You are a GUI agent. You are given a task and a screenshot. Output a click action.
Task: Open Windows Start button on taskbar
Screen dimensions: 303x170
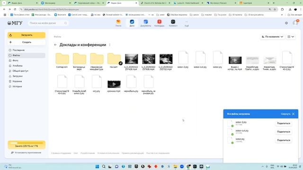(x=97, y=167)
